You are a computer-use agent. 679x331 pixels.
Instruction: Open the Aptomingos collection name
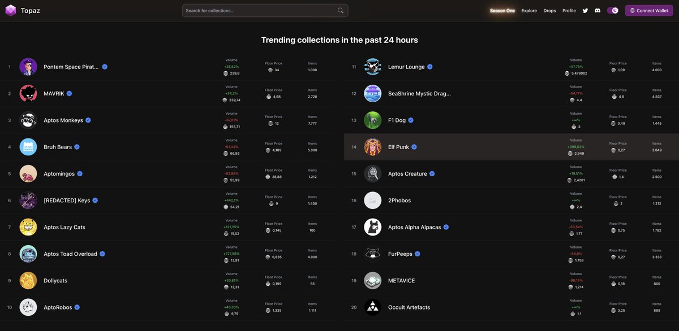(x=59, y=173)
